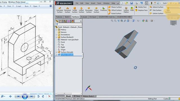
Task: Switch to the SOLIDWORKS MBD tab
Action: [124, 17]
